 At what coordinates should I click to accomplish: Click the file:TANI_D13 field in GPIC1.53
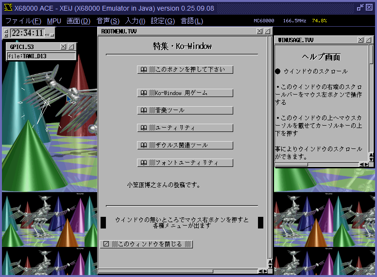pos(41,56)
